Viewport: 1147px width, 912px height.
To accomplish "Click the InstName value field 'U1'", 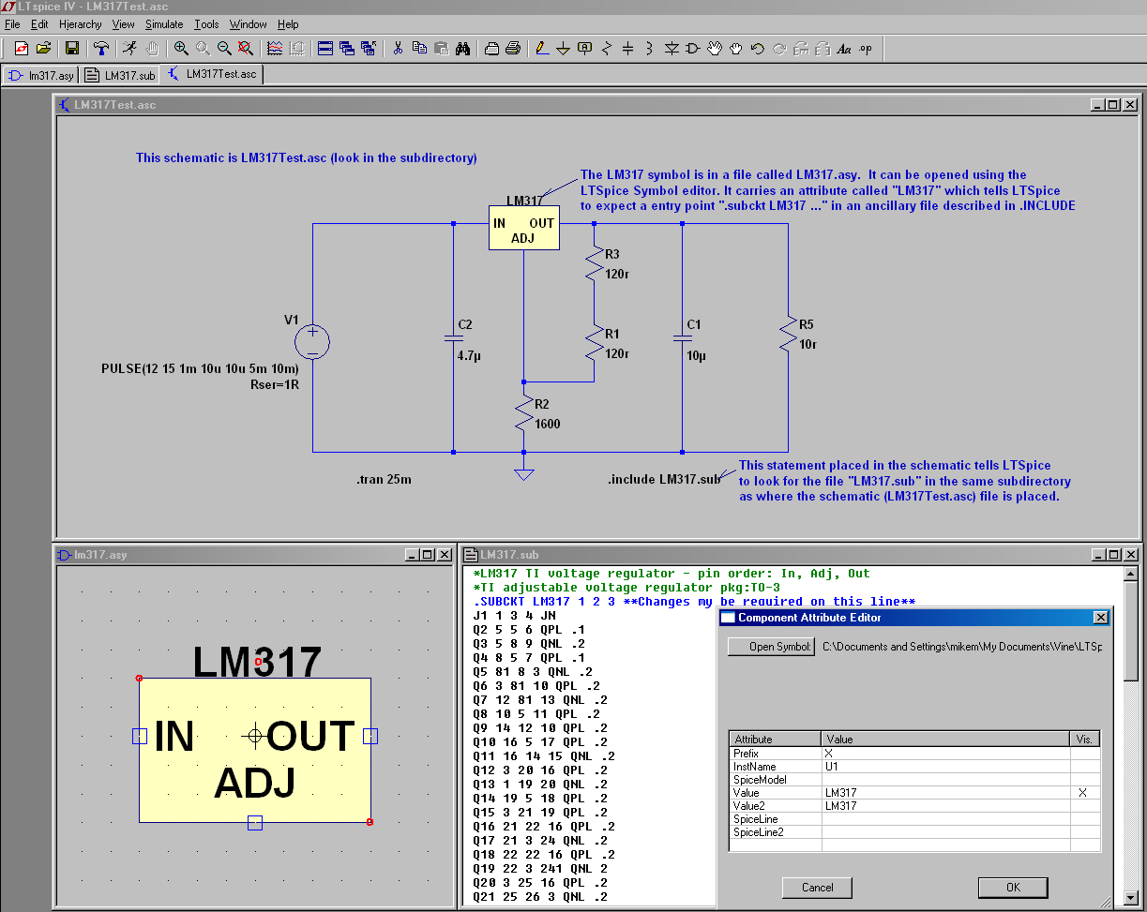I will pyautogui.click(x=945, y=767).
